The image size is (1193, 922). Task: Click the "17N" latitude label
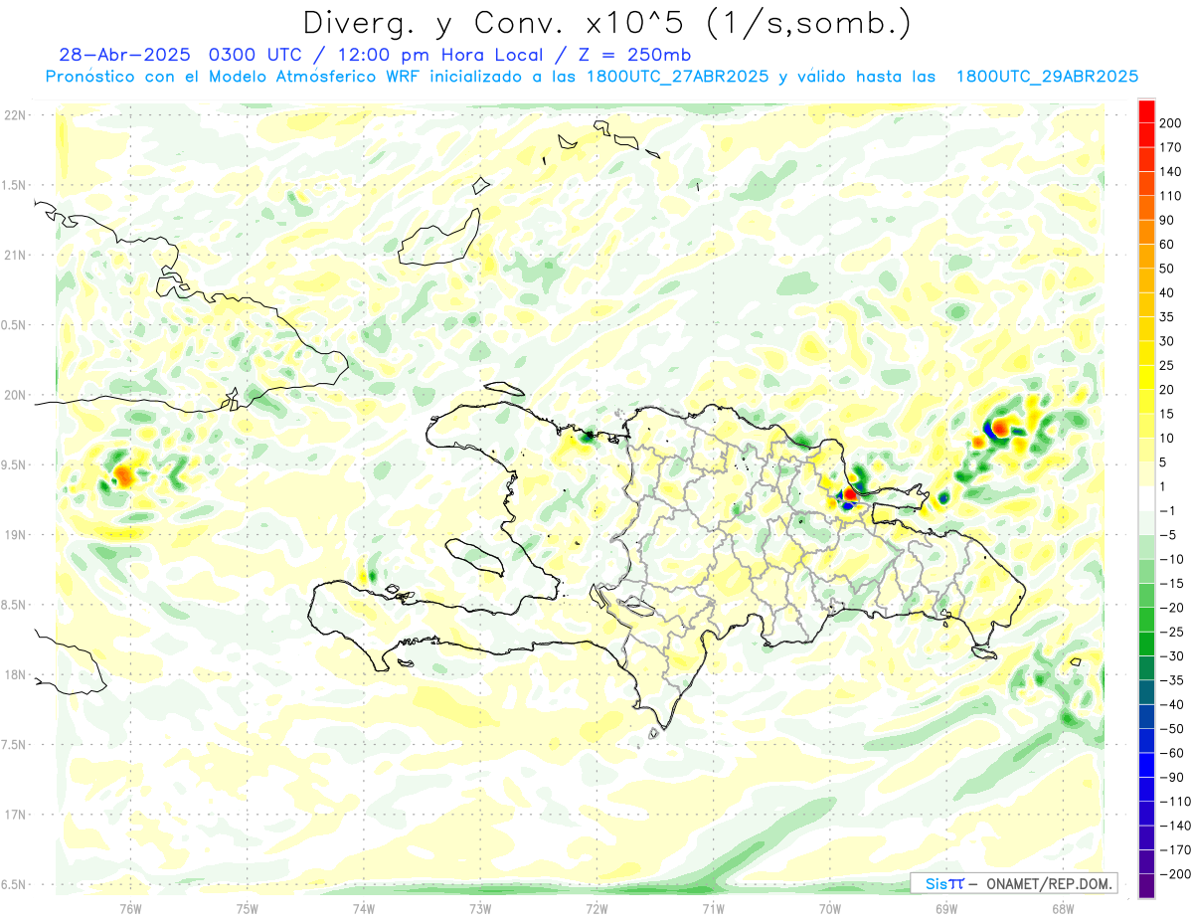[x=15, y=815]
